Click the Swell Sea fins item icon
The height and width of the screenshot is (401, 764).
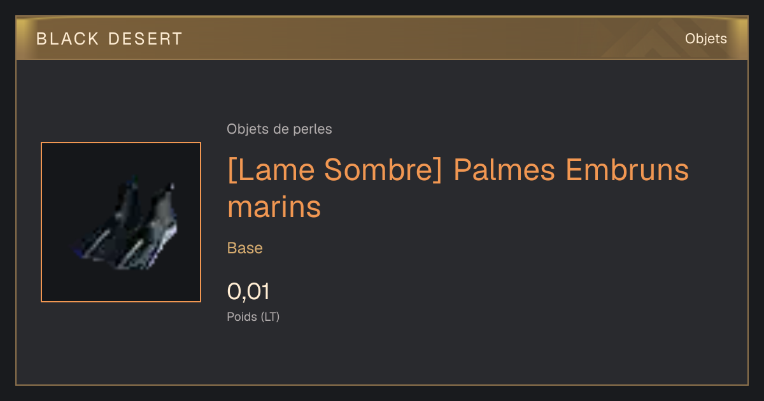coord(121,222)
